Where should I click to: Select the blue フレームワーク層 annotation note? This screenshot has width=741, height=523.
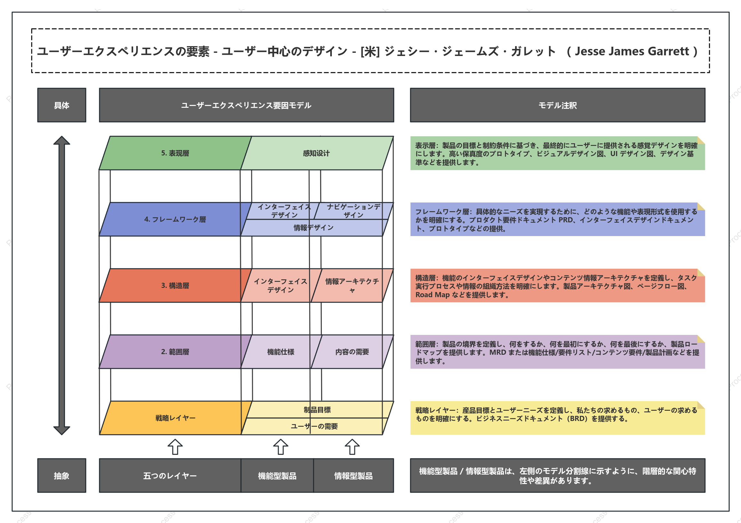pyautogui.click(x=558, y=219)
